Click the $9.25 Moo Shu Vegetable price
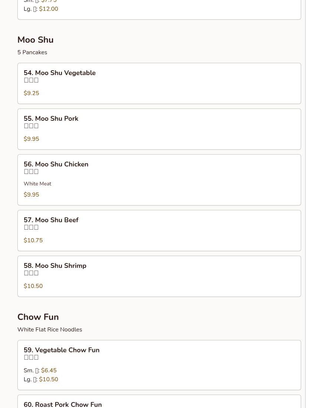Viewport: 313px width, 408px height. coord(32,93)
